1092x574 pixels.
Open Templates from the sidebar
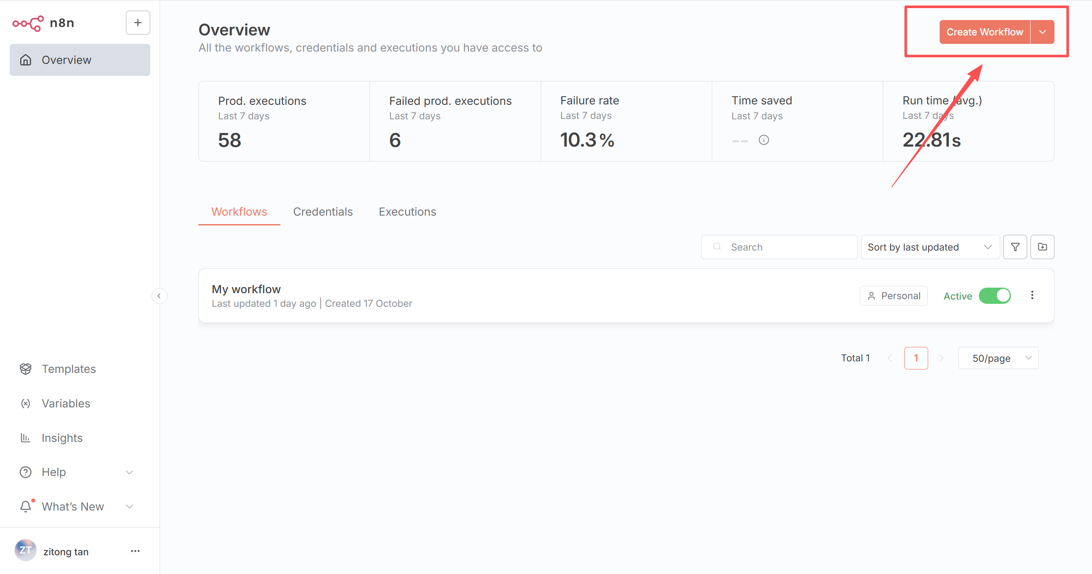point(68,369)
